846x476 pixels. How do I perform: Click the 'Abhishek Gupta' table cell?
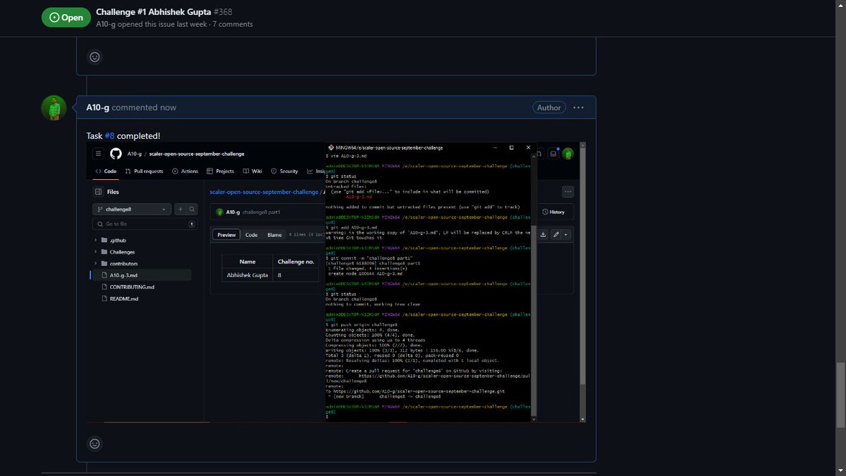coord(247,275)
